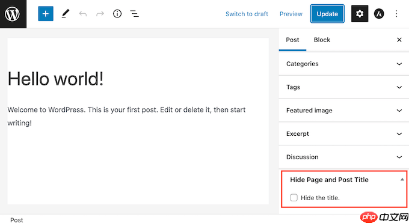This screenshot has height=223, width=409.
Task: Open the Astra plugin icon
Action: coord(379,14)
